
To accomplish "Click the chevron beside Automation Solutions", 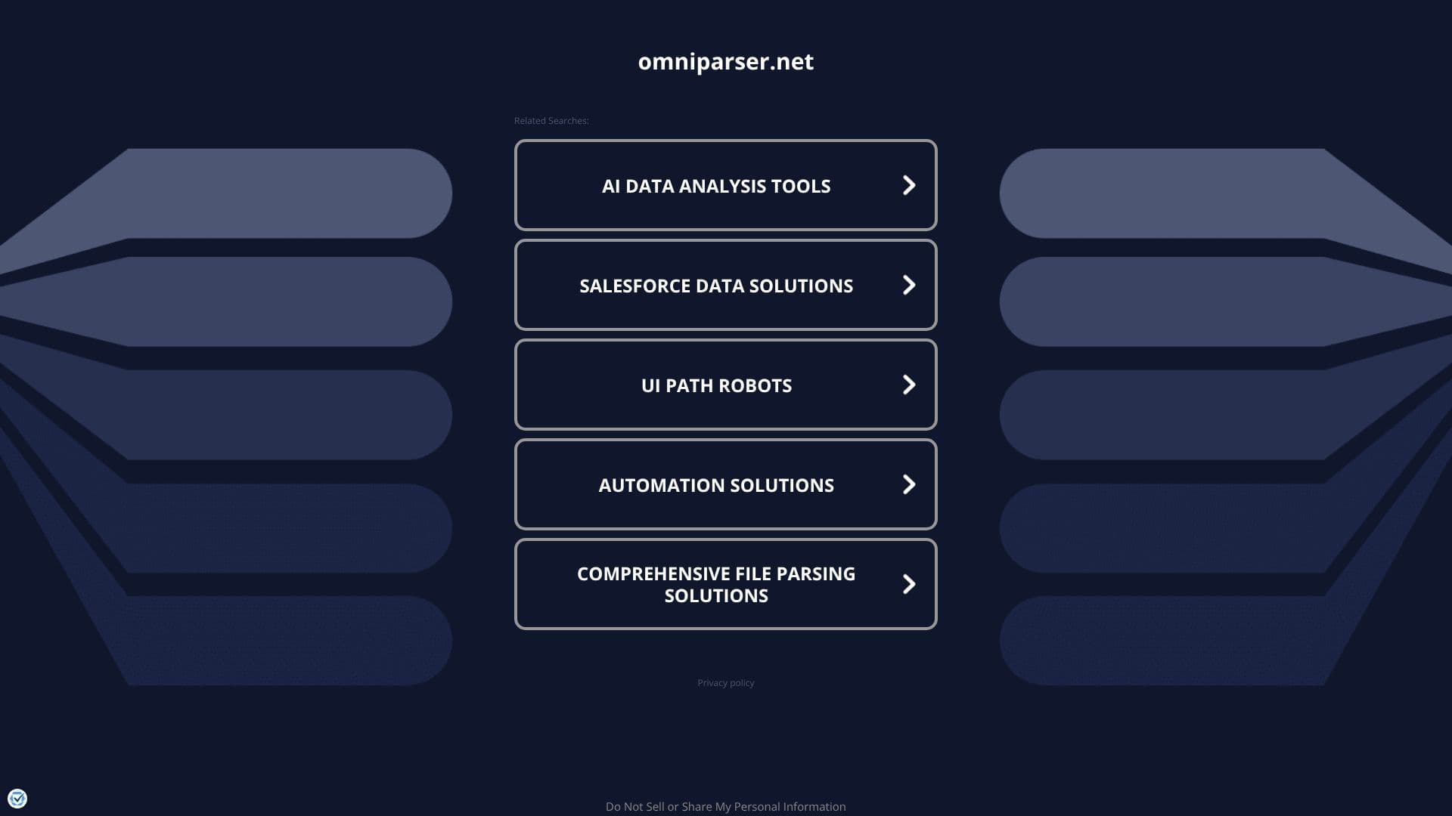I will click(x=909, y=484).
